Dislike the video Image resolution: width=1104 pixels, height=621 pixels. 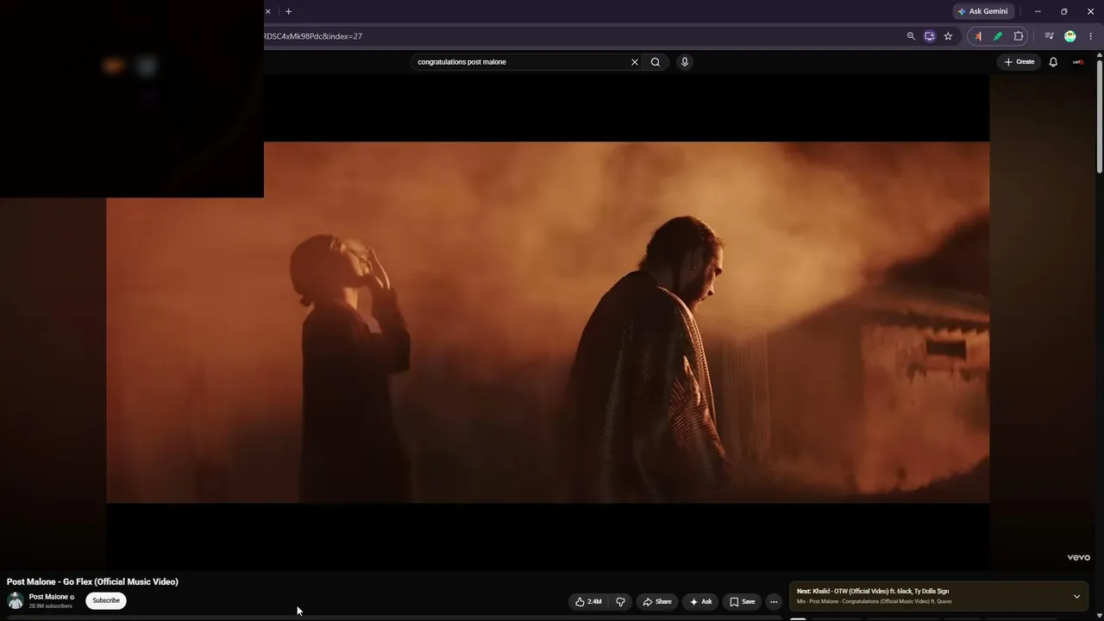point(620,602)
